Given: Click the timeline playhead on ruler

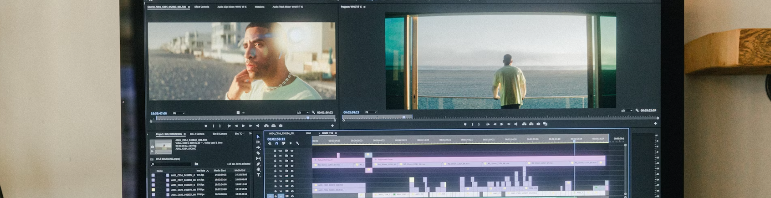Looking at the screenshot, I should (x=574, y=141).
